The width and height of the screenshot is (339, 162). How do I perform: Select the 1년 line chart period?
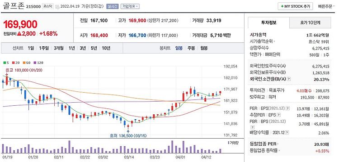[71, 48]
